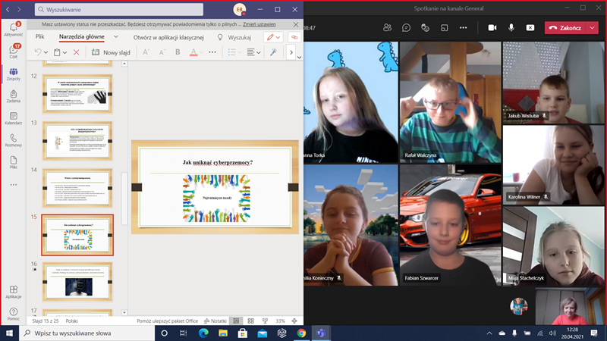Show meeting participants list
Viewport: 607px width, 341px height.
click(388, 27)
